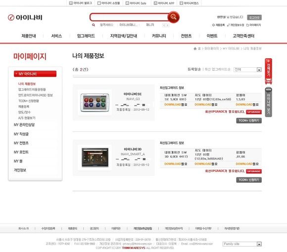Click MY 아이나비 in breadcrumb
287x252 pixels.
pyautogui.click(x=231, y=48)
